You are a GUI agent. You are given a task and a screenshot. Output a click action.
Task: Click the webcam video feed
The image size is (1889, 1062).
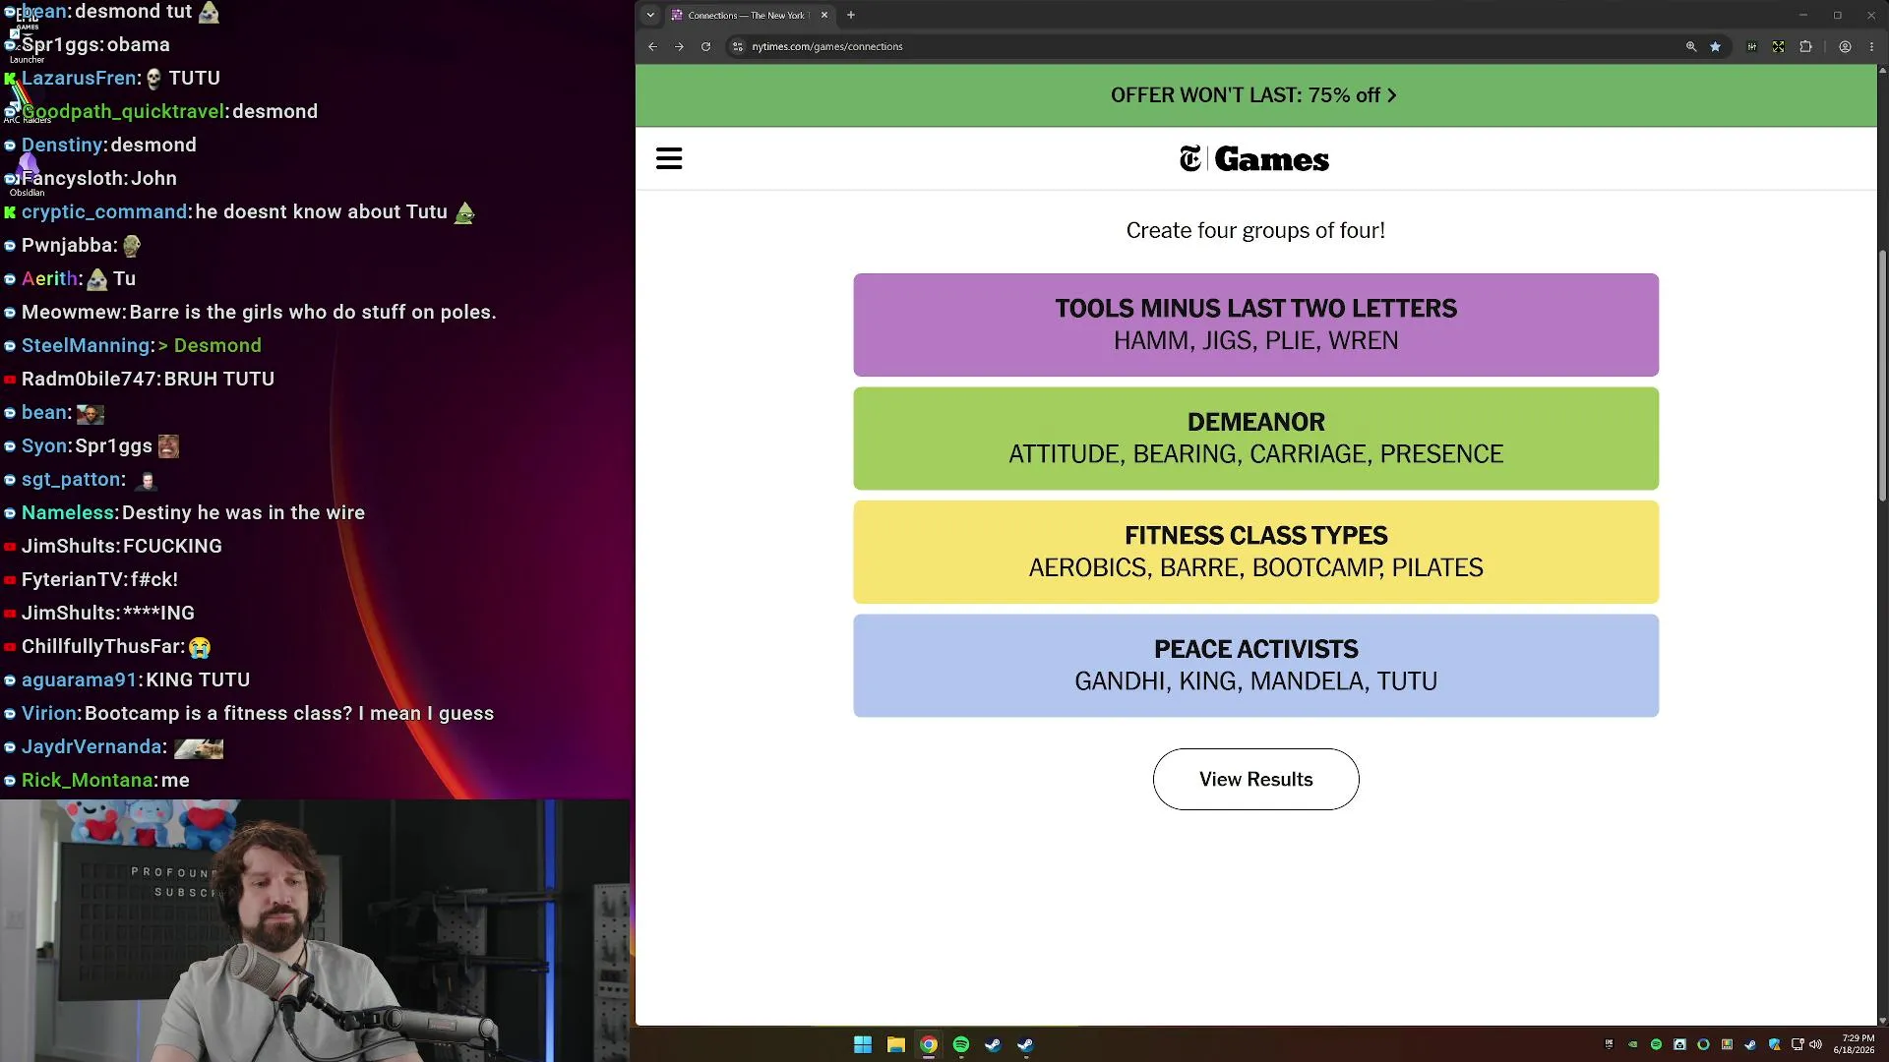(x=315, y=930)
